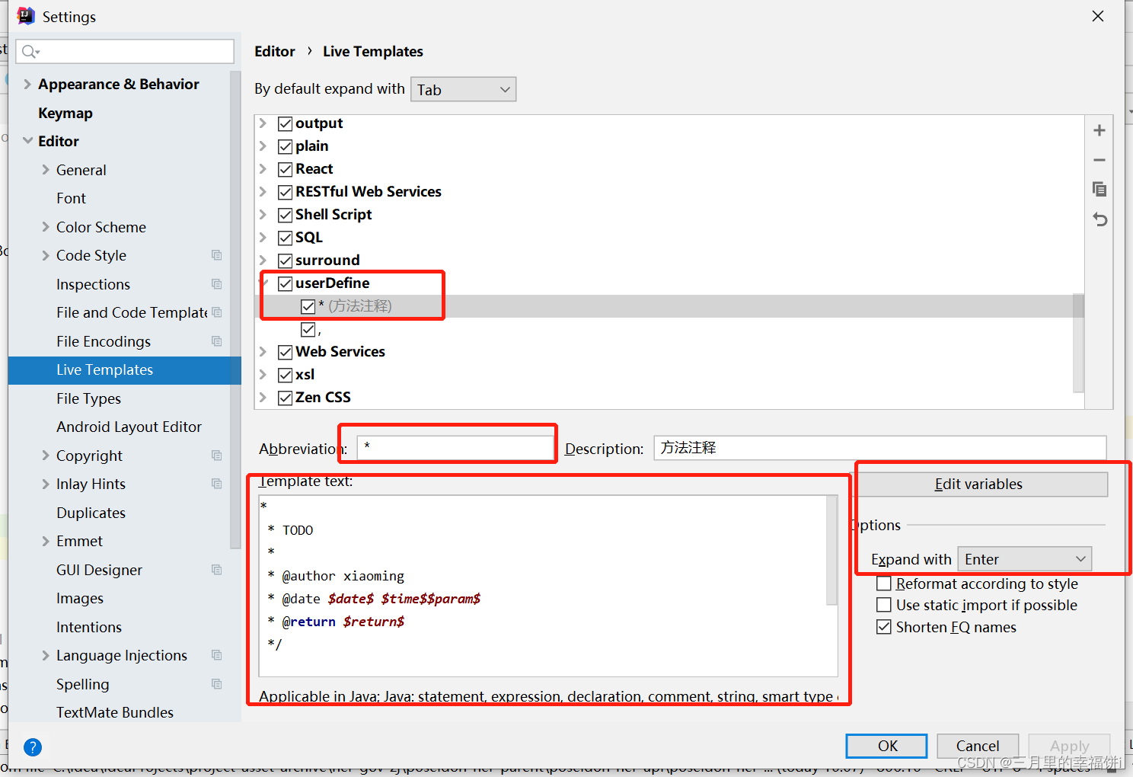1133x777 pixels.
Task: Click inside the Template text editor
Action: [543, 586]
